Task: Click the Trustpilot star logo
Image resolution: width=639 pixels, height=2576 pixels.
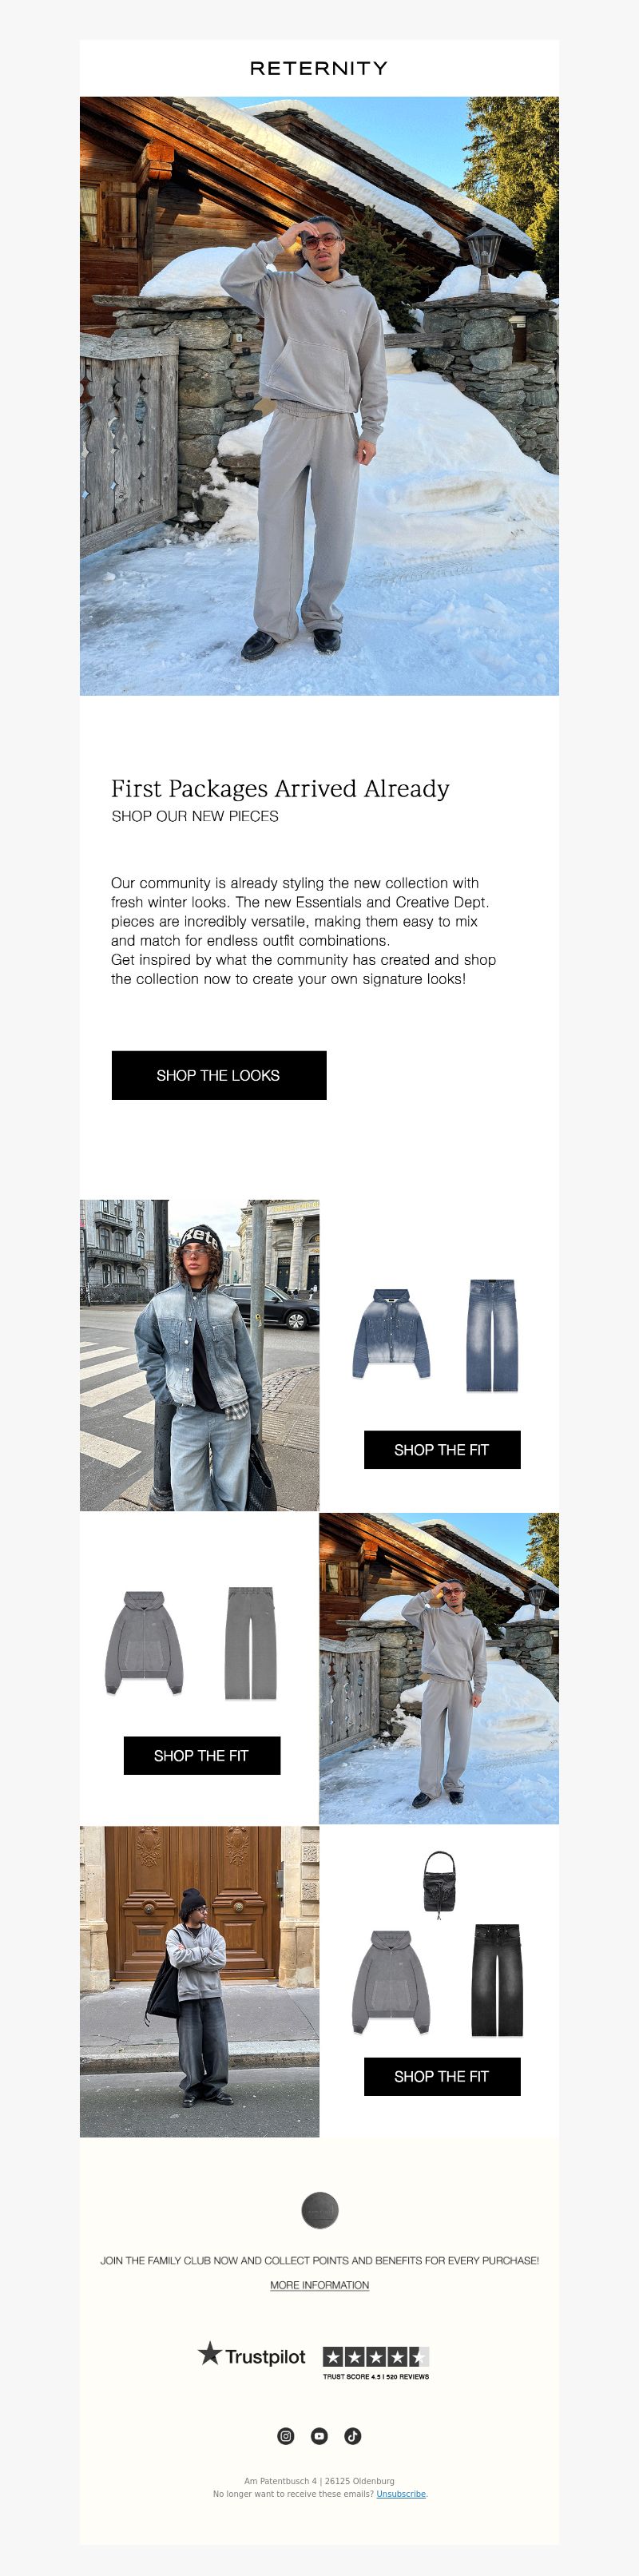Action: click(252, 2355)
